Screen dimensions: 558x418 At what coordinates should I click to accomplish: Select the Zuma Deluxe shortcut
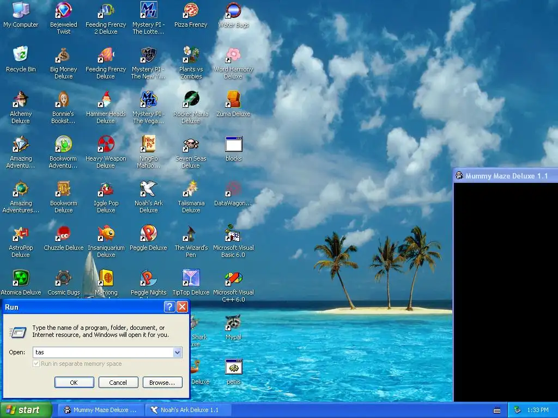click(233, 104)
